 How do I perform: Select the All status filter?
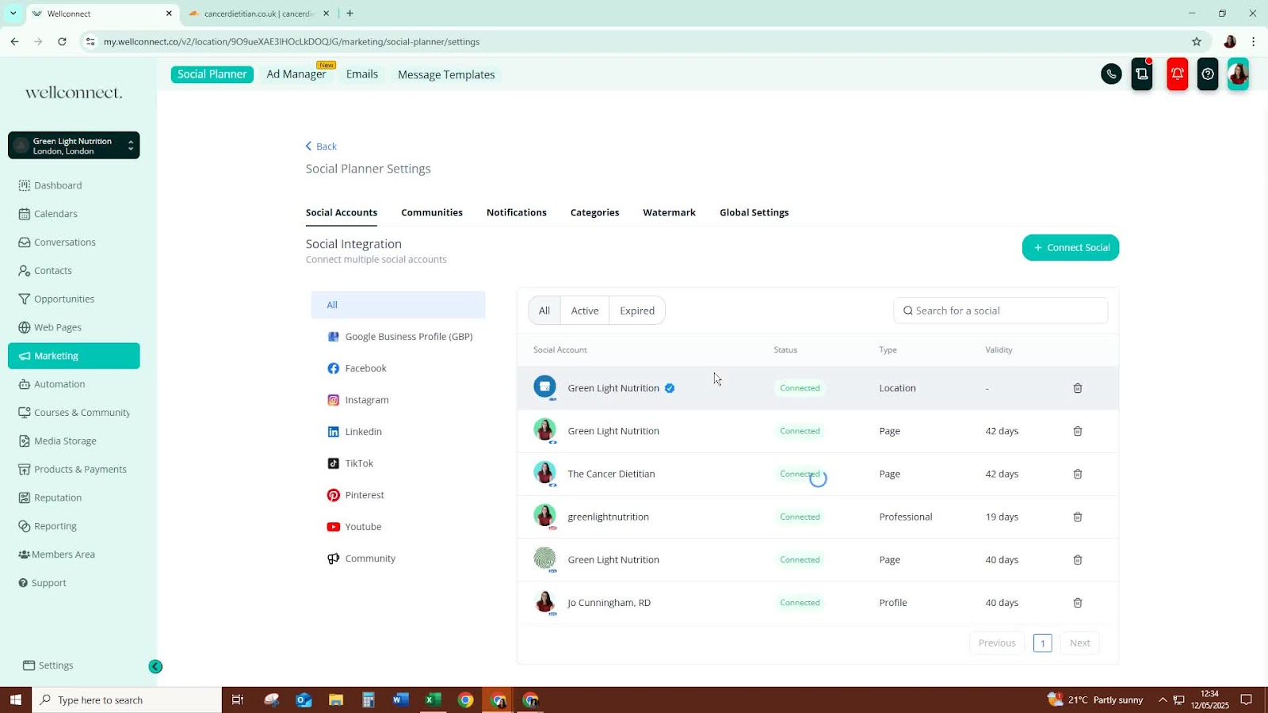click(544, 311)
